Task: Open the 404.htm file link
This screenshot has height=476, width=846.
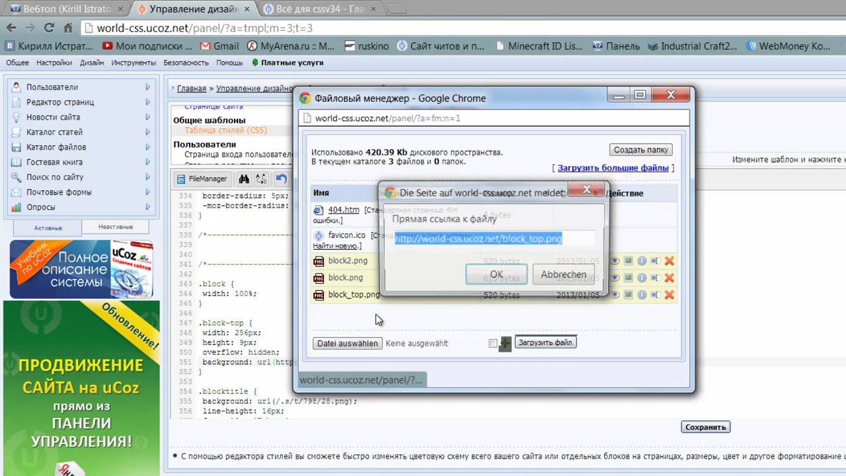Action: pyautogui.click(x=344, y=210)
